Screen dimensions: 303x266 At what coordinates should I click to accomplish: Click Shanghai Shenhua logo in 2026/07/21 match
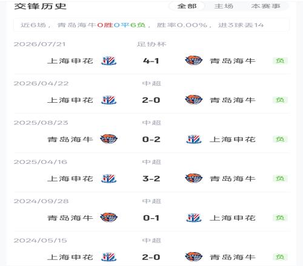108,60
